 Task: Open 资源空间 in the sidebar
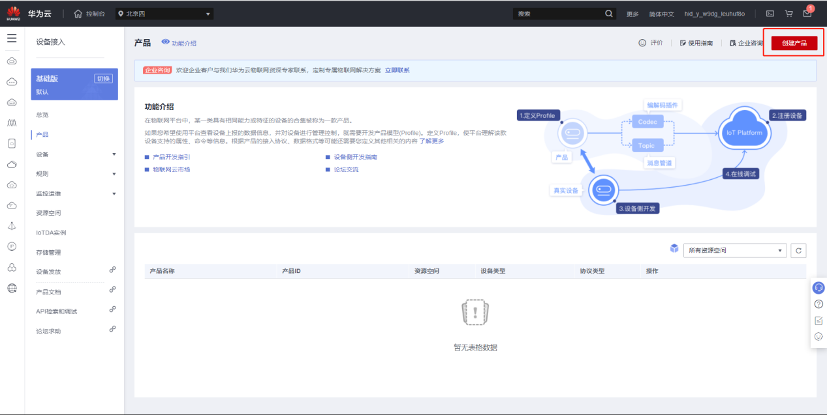[48, 213]
